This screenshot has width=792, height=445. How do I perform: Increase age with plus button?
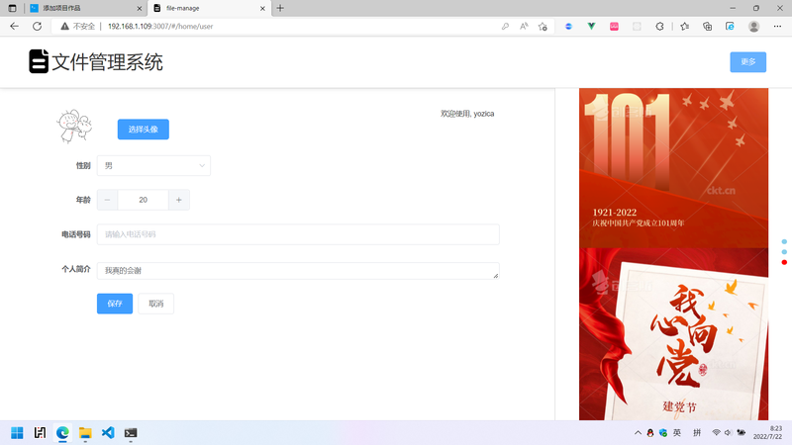tap(179, 200)
